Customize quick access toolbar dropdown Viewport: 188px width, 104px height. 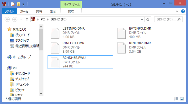[24, 5]
